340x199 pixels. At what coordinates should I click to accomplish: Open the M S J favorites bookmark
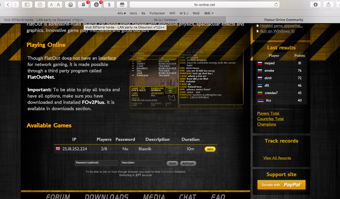[184, 13]
